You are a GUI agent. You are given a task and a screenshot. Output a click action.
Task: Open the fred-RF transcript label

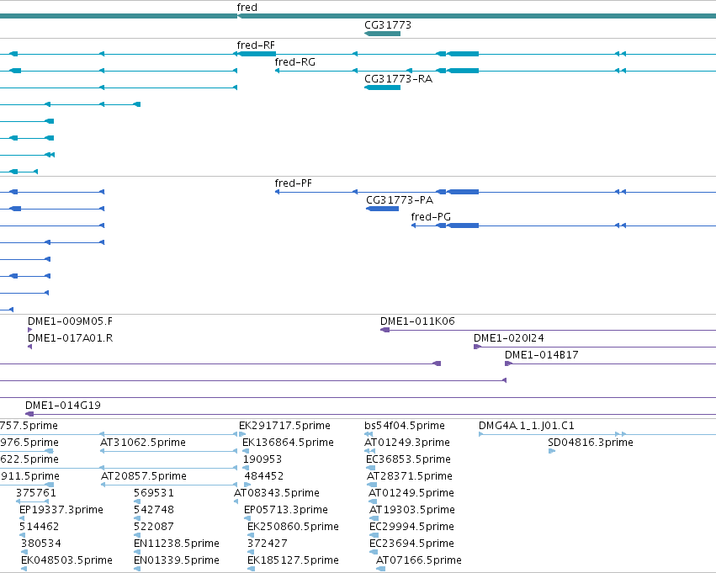(256, 45)
